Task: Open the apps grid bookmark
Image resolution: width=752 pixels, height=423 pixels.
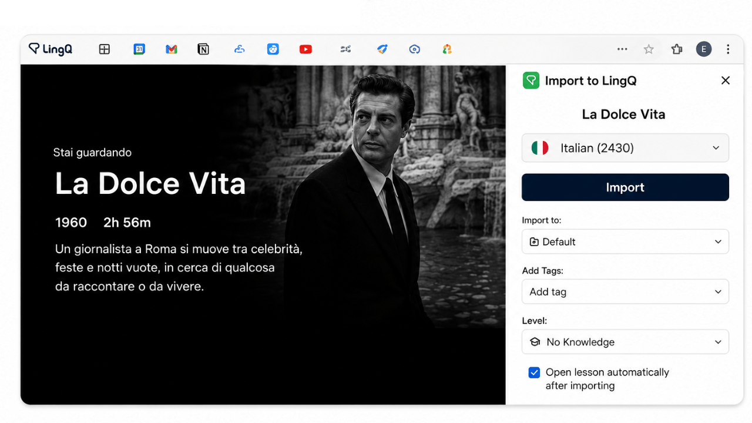Action: (x=105, y=49)
